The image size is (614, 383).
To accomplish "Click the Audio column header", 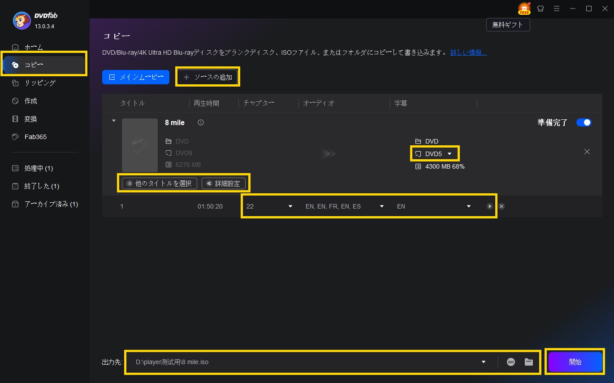I will [319, 103].
